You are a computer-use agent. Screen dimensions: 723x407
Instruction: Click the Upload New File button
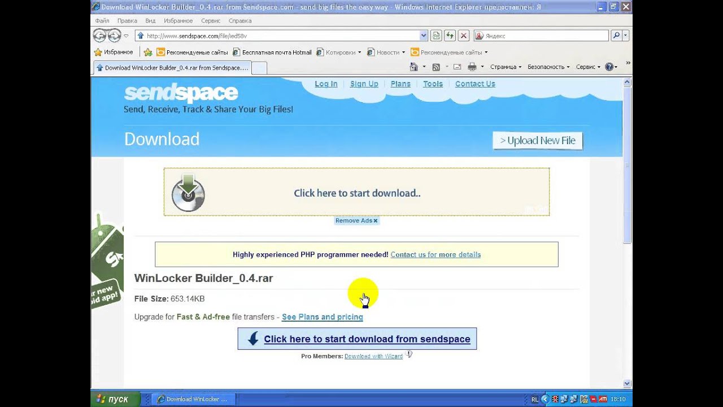pos(538,140)
